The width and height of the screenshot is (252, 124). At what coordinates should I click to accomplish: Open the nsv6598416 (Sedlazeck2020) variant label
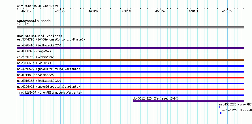pyautogui.click(x=39, y=45)
